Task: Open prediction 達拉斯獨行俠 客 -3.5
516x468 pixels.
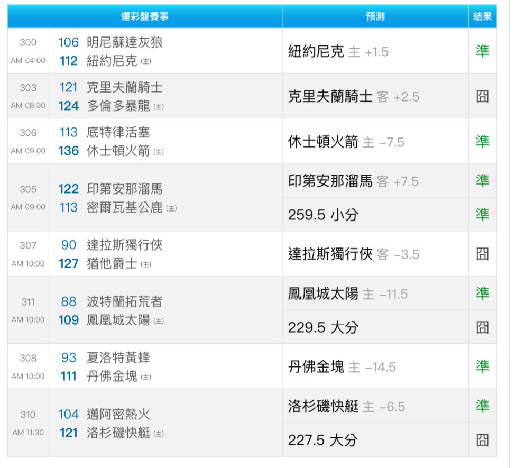Action: point(354,254)
